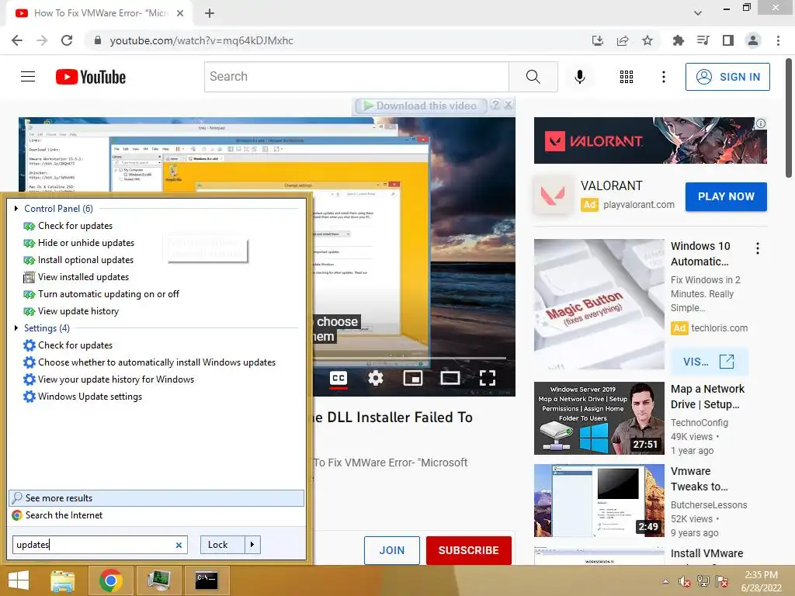Switch video to theater mode
The height and width of the screenshot is (596, 795).
450,378
